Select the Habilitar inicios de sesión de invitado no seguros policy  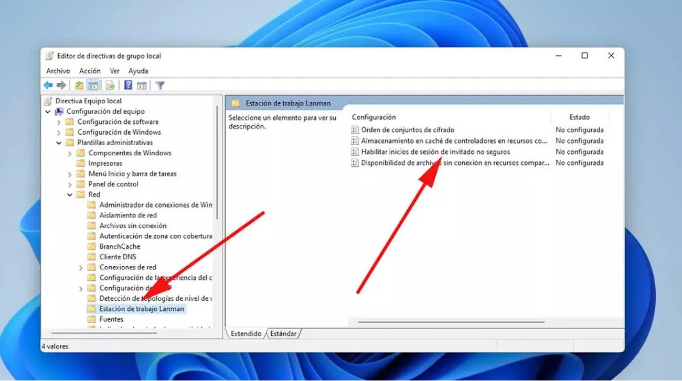[x=435, y=151]
